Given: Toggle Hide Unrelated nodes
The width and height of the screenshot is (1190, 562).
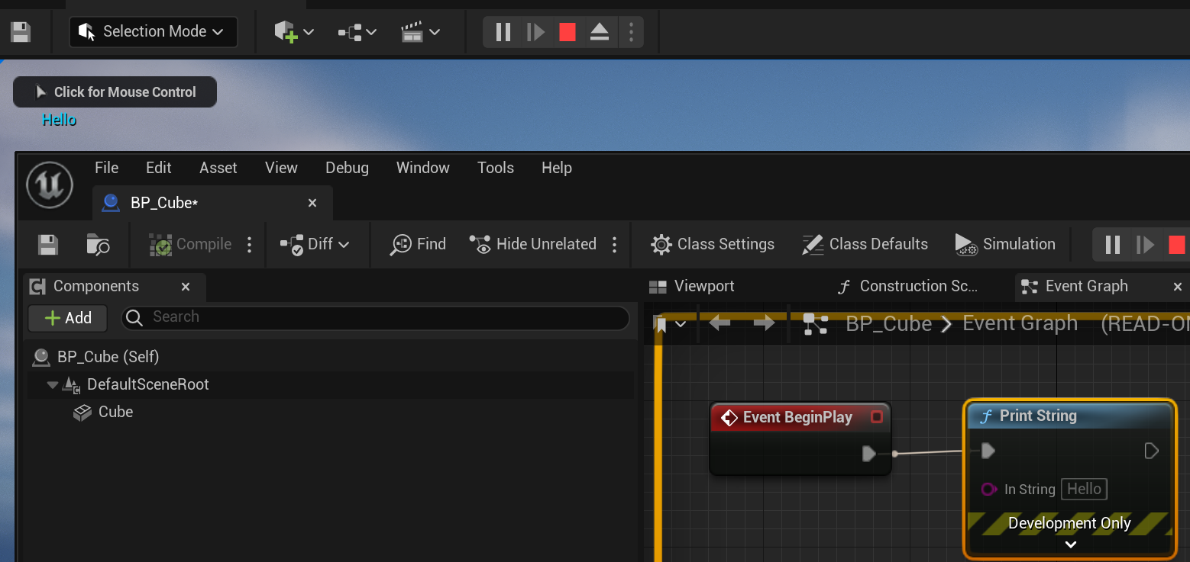Looking at the screenshot, I should (x=533, y=244).
